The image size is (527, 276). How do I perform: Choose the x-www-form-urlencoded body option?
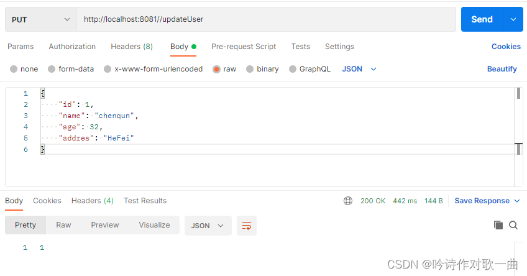tap(108, 69)
